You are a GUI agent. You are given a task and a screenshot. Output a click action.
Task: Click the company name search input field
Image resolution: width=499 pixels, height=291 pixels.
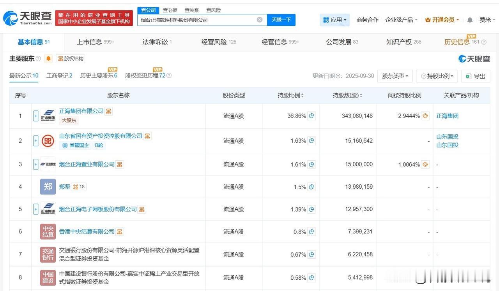pyautogui.click(x=197, y=20)
